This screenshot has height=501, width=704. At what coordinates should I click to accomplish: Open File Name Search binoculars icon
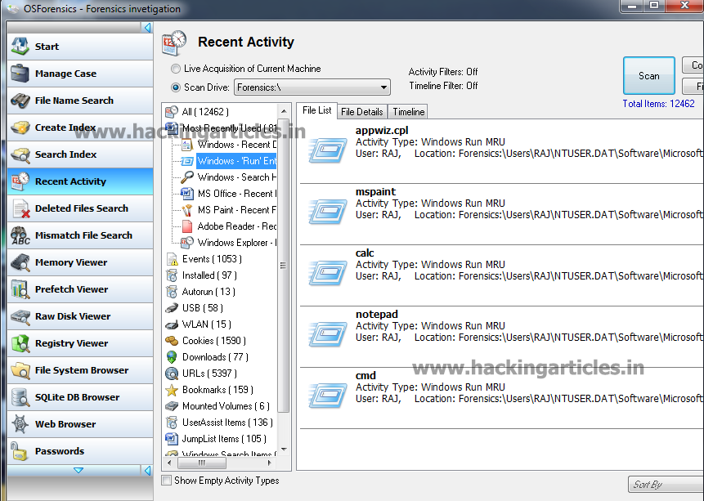[x=20, y=101]
